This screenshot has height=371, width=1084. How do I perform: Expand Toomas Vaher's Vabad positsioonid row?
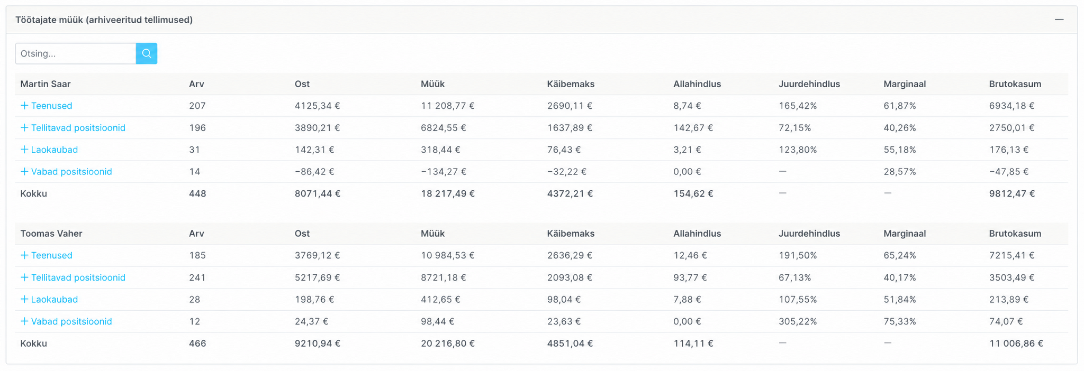click(x=66, y=321)
